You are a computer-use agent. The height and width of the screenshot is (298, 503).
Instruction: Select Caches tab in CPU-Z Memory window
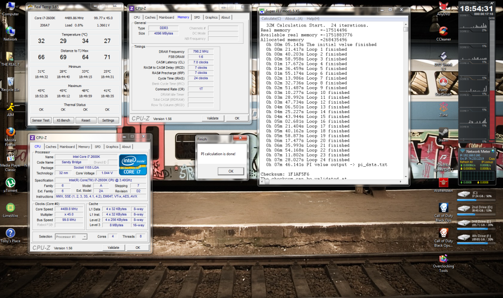coord(150,17)
